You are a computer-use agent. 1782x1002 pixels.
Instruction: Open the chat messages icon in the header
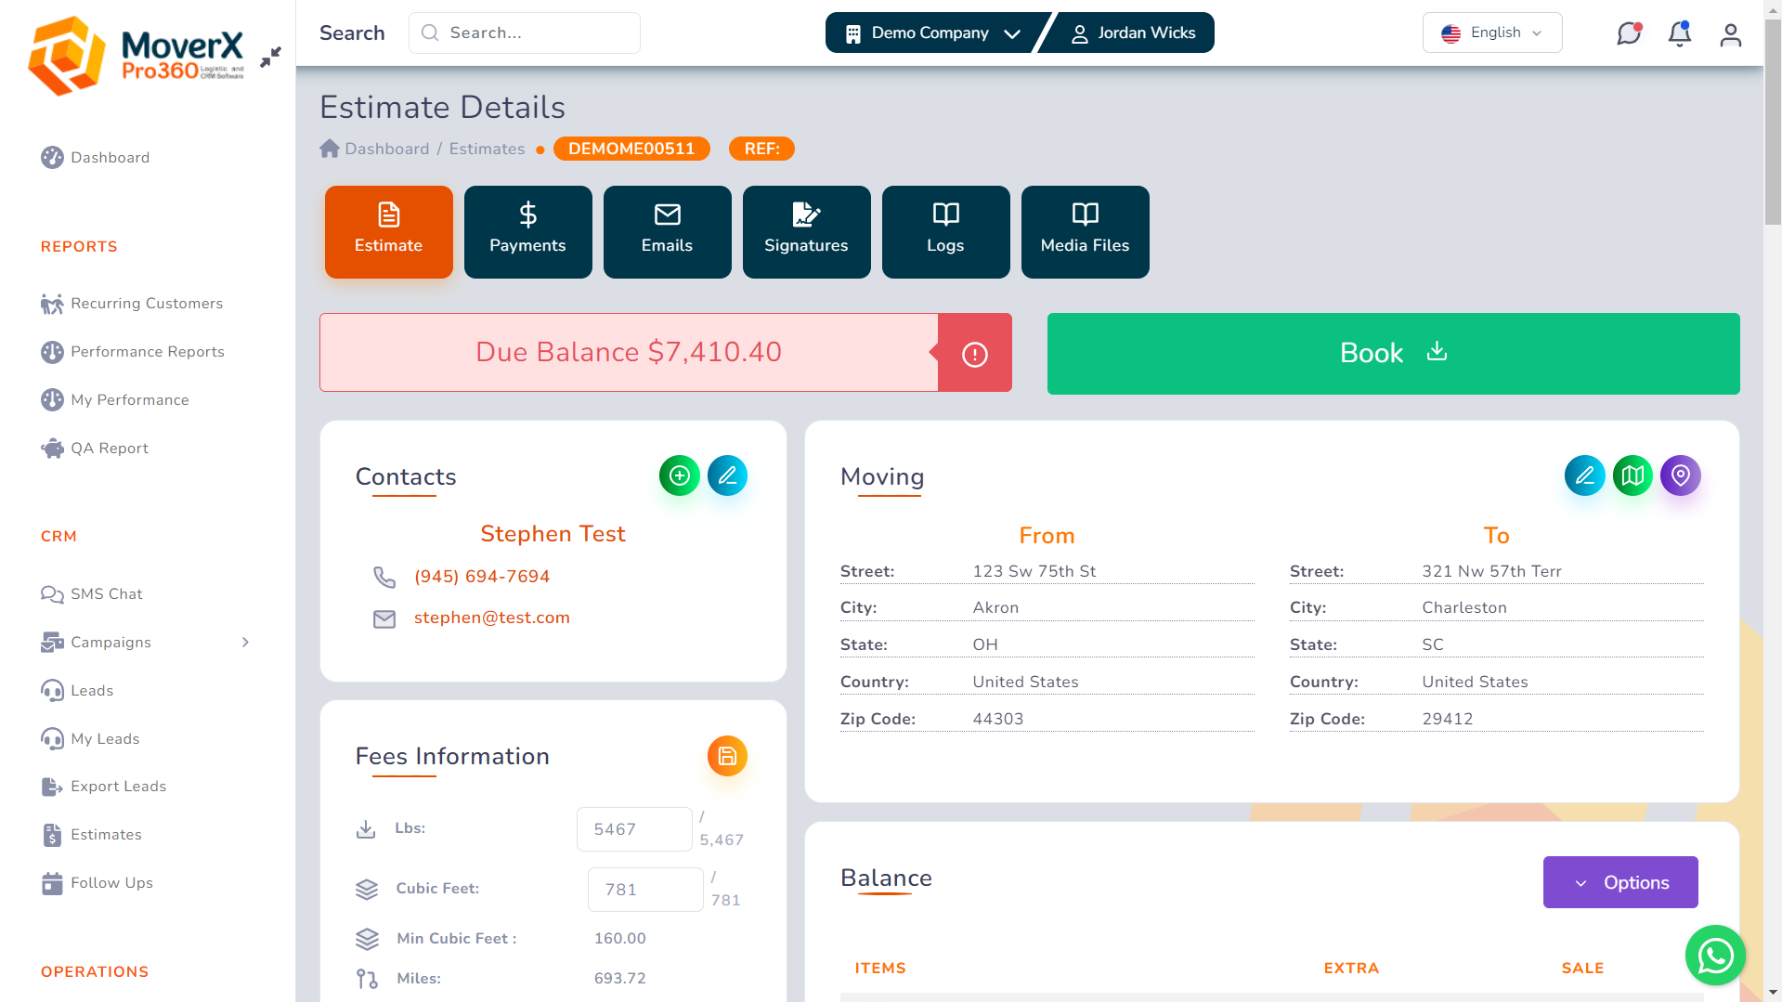pos(1629,33)
